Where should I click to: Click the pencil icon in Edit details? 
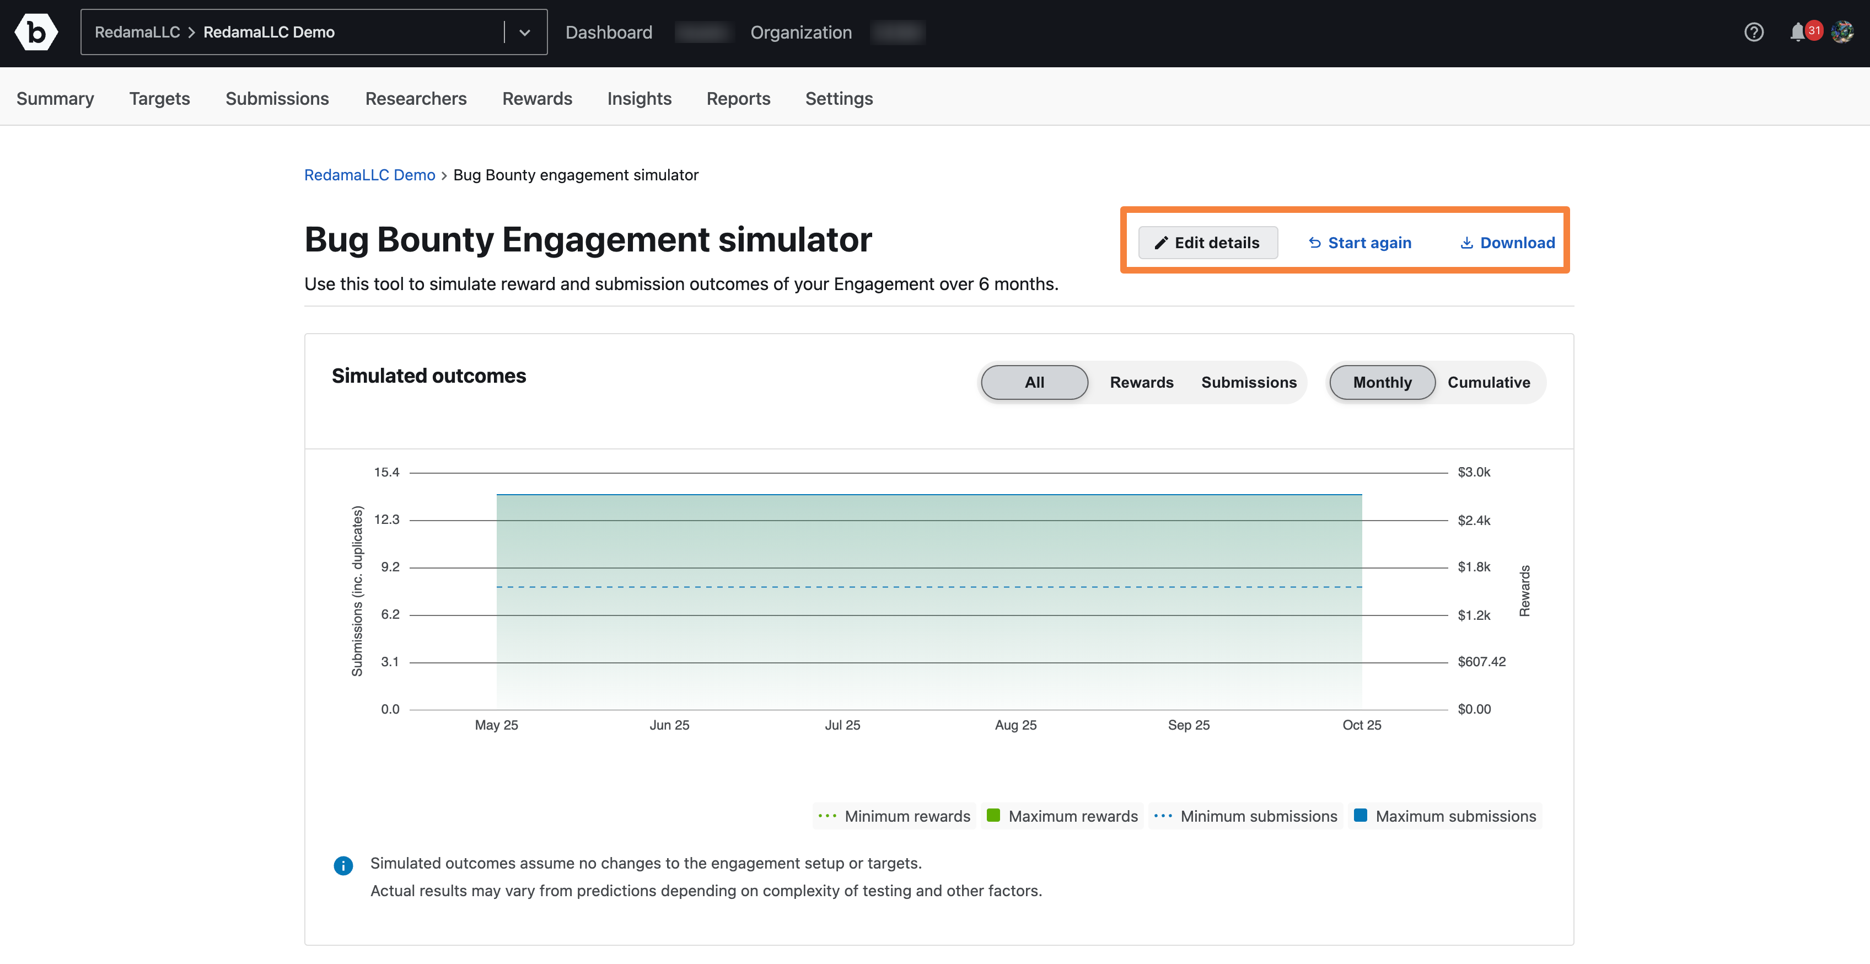tap(1161, 243)
